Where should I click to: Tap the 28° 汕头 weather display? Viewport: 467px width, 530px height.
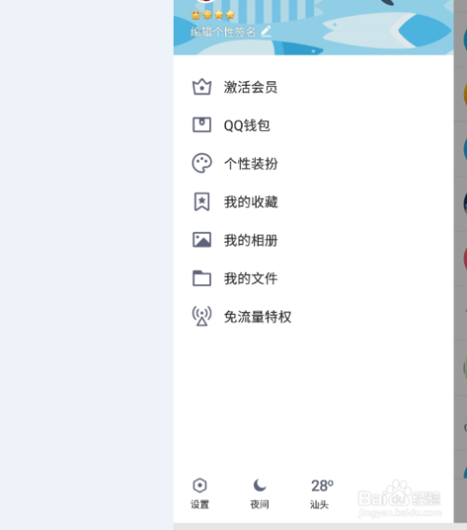[321, 494]
